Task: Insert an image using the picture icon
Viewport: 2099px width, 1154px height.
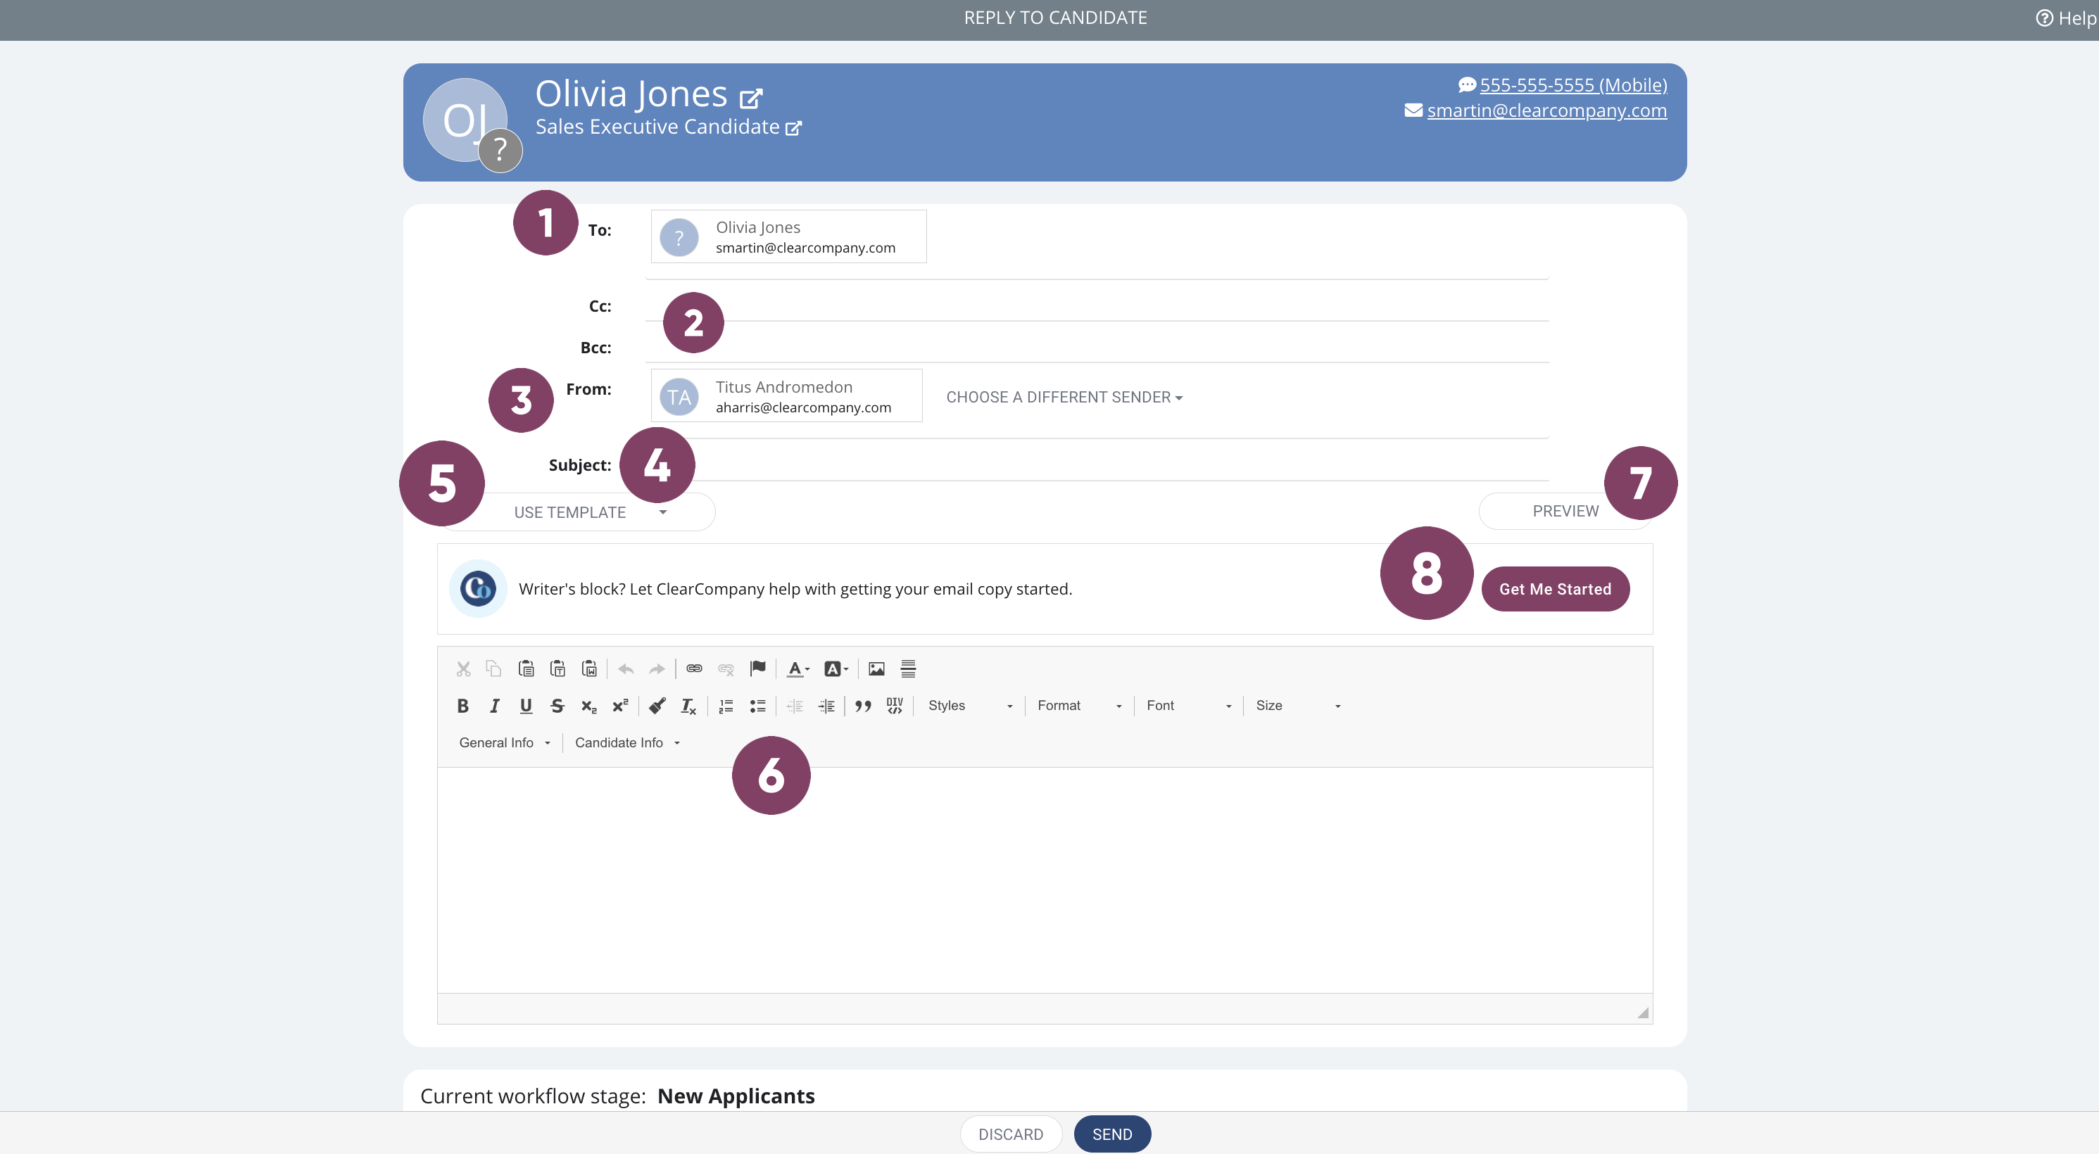Action: tap(877, 668)
